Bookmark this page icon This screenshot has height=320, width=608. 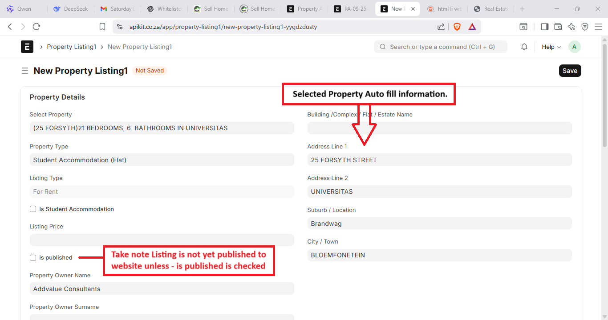102,27
